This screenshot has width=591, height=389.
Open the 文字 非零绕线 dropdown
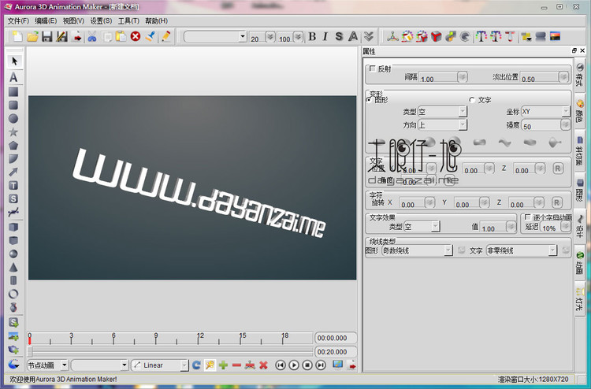click(522, 250)
